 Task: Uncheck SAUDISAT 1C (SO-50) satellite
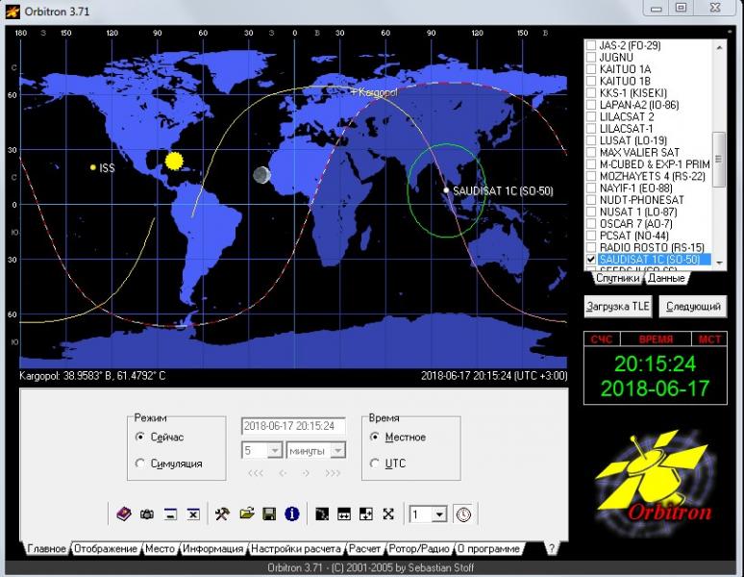(x=591, y=260)
